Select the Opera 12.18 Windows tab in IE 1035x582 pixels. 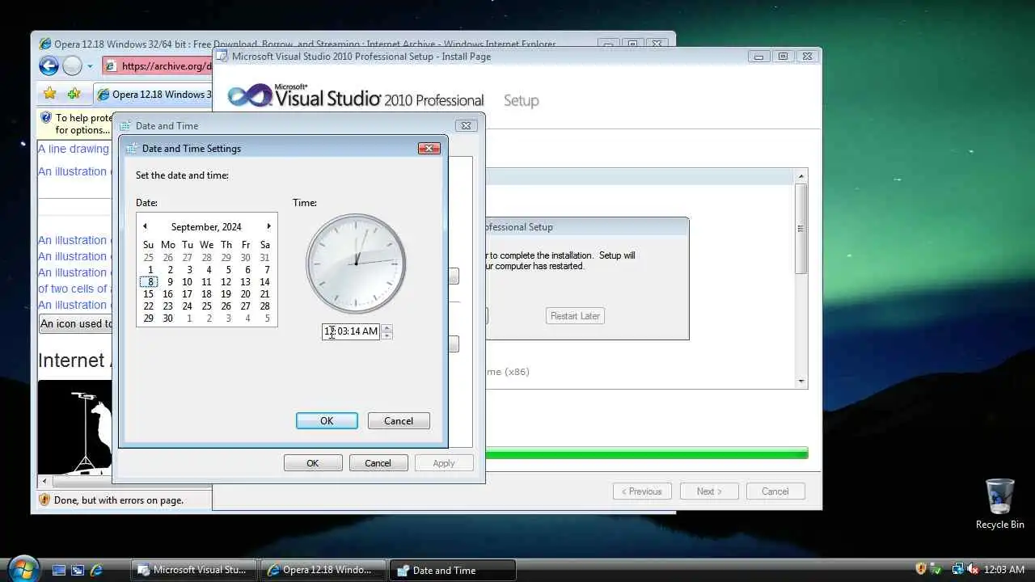tap(153, 95)
